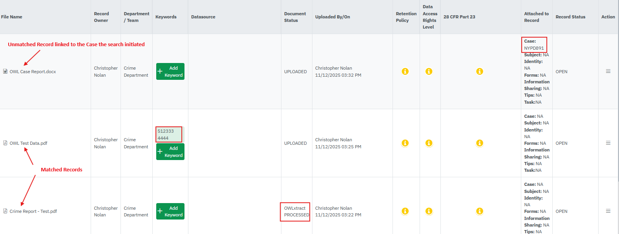Screen dimensions: 619x234
Task: Click Retention Policy info icon for Crime Report - Test.pdf
Action: [x=405, y=211]
